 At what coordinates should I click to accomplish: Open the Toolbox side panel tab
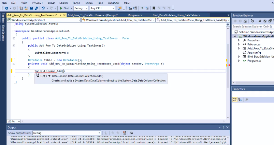point(3,18)
